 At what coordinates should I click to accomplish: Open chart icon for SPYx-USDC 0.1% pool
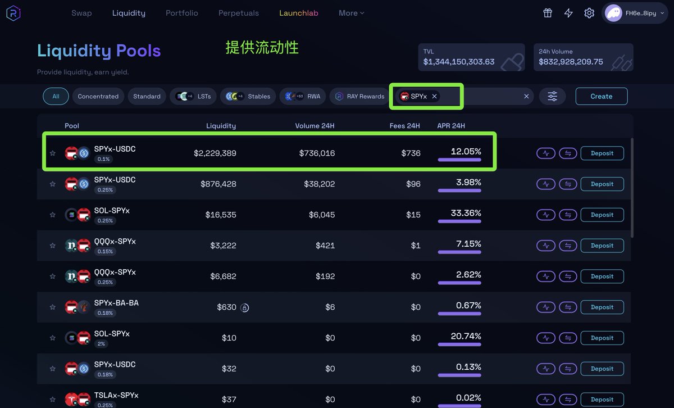point(546,153)
